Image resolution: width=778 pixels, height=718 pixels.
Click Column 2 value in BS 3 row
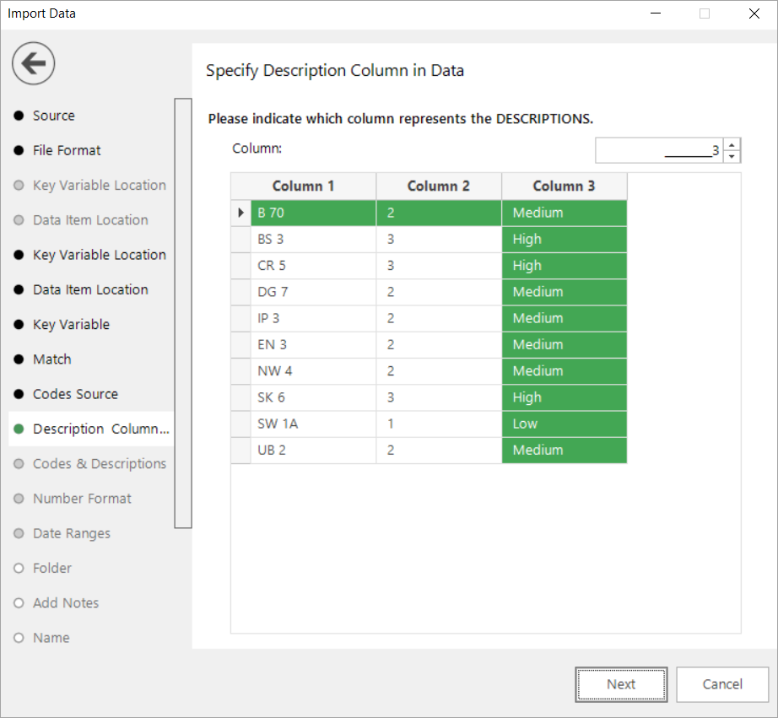[x=439, y=239]
